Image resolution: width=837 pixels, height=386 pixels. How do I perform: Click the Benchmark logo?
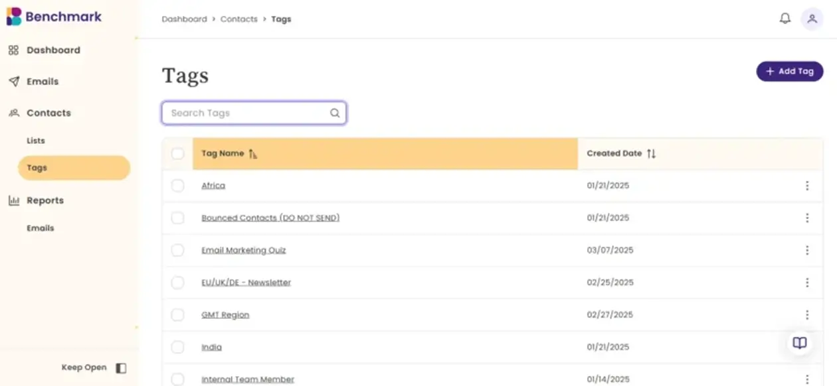coord(55,17)
